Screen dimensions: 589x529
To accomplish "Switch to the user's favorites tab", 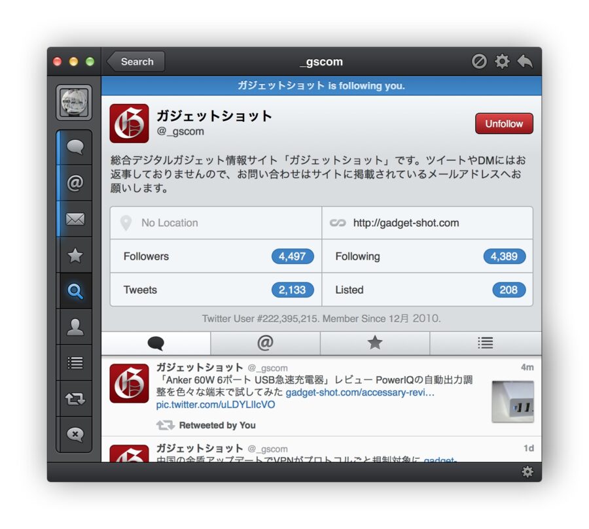I will pos(375,343).
